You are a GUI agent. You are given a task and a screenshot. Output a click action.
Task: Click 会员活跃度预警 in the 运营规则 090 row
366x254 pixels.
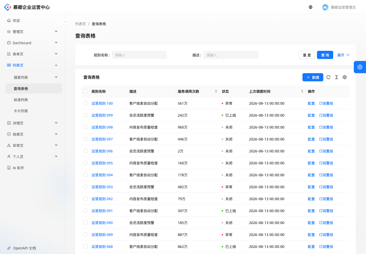pos(142,223)
